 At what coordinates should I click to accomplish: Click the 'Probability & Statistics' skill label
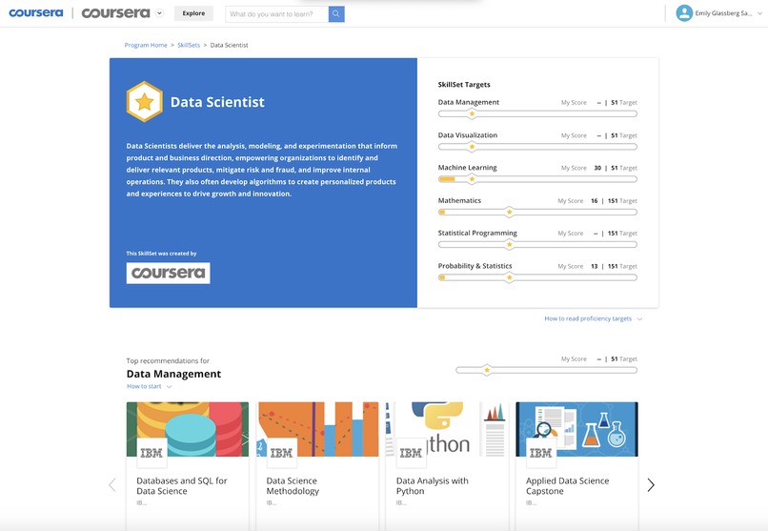coord(475,266)
